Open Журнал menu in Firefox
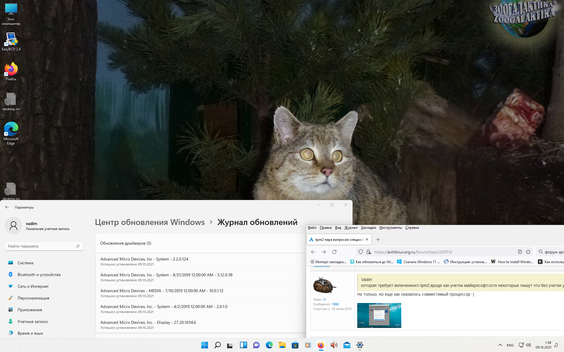564x352 pixels. pos(351,228)
